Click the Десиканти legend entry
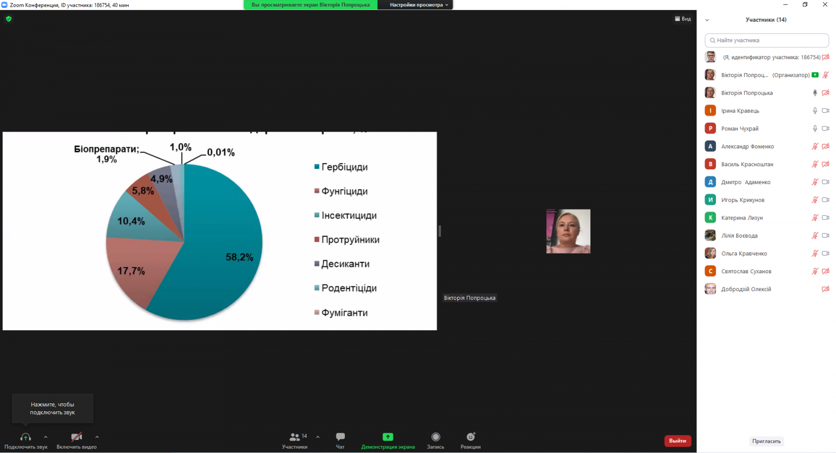 [342, 264]
